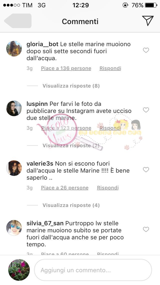The height and width of the screenshot is (285, 160).
Task: Tap the Aggiungi un commento field
Action: pyautogui.click(x=93, y=270)
